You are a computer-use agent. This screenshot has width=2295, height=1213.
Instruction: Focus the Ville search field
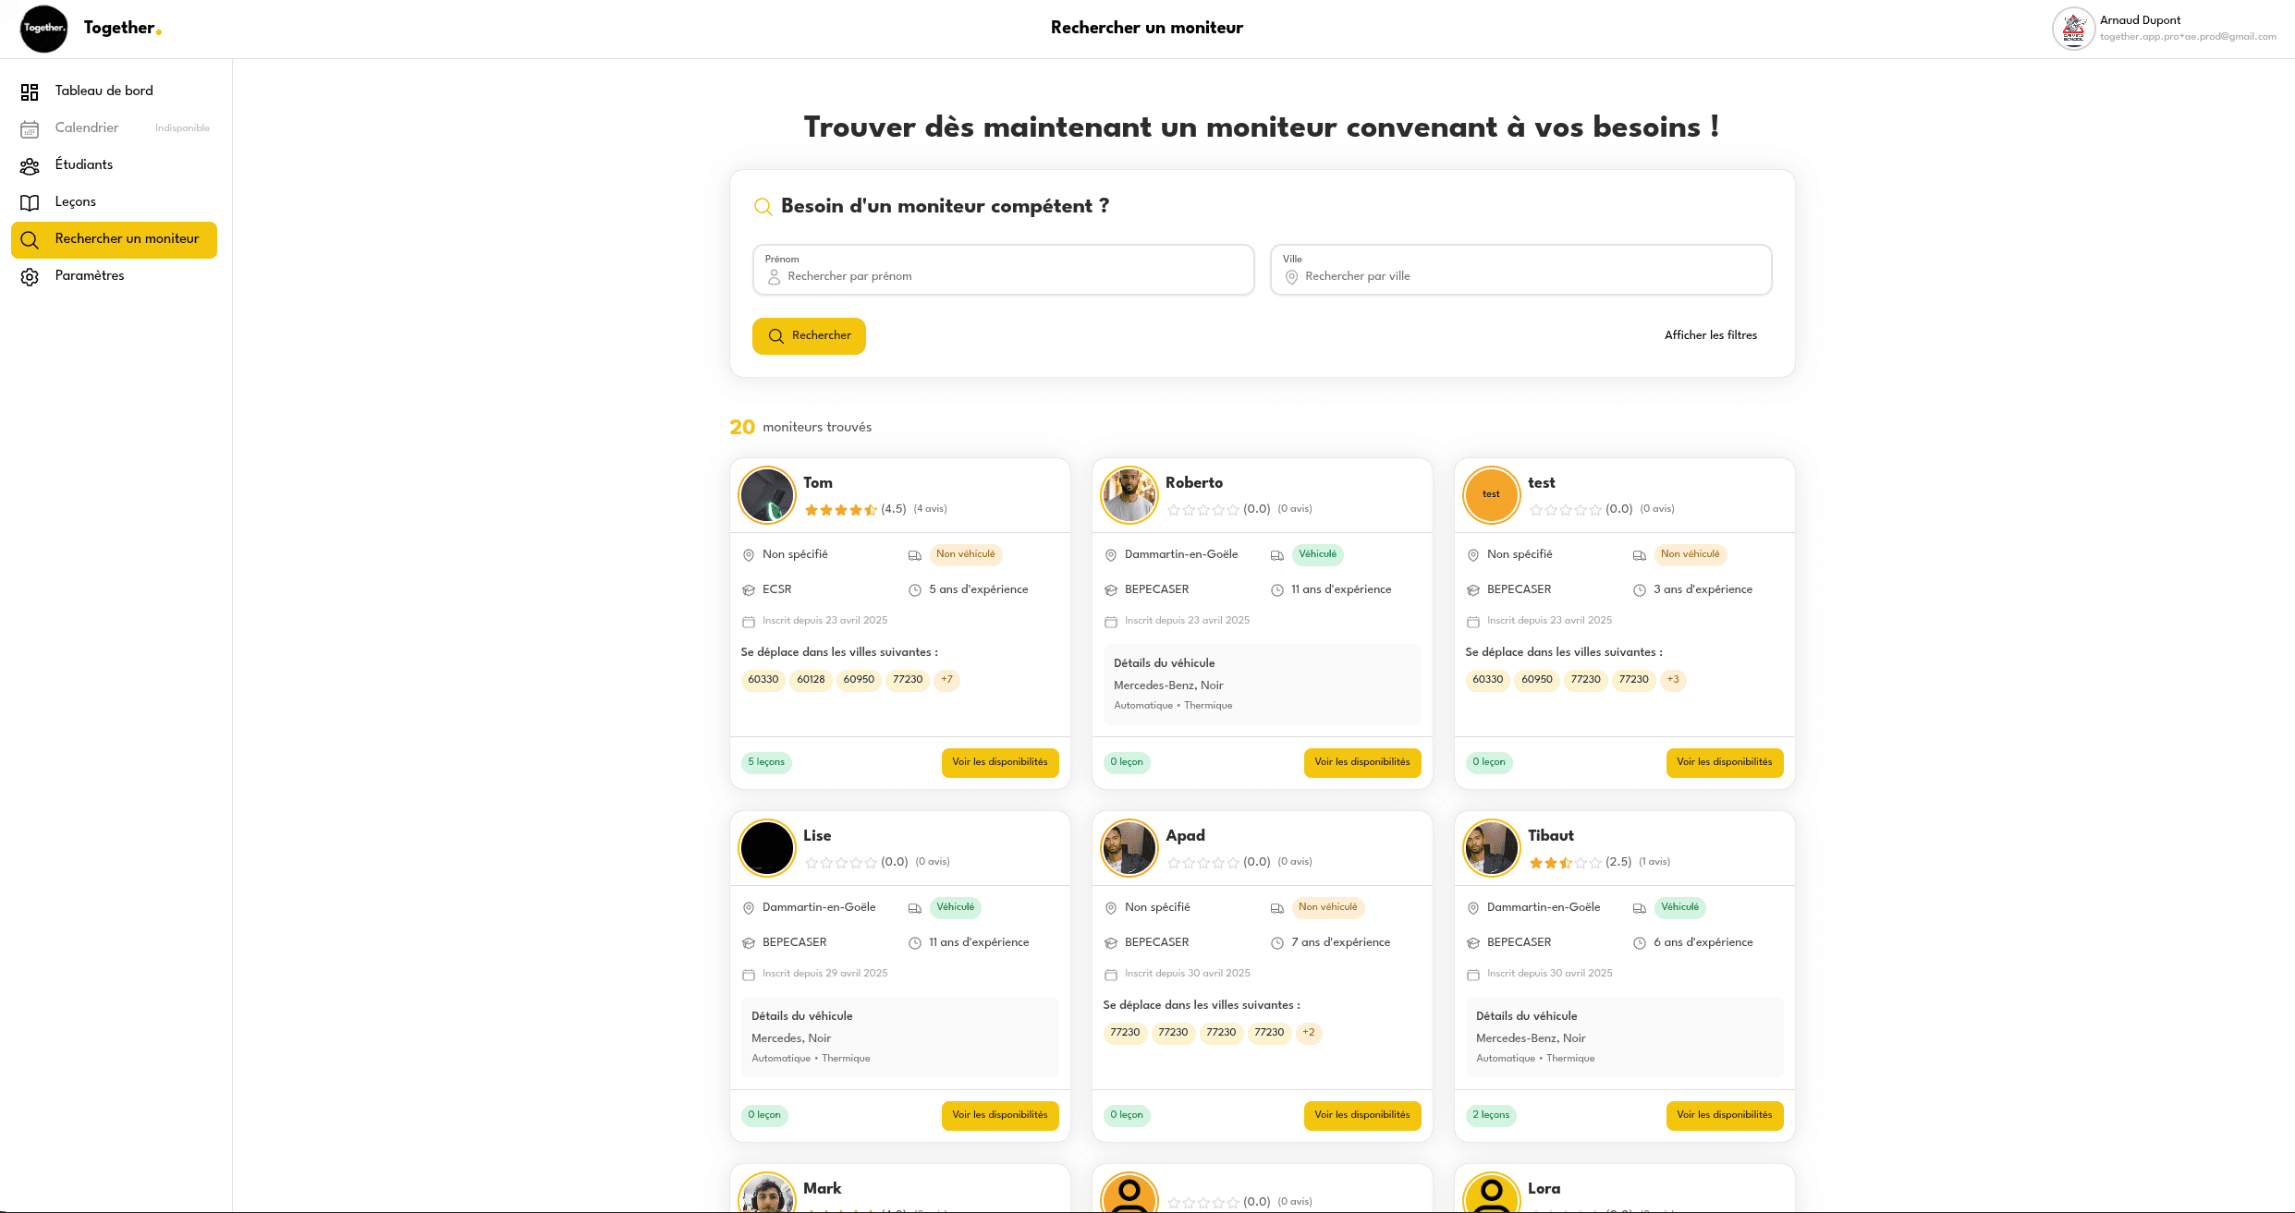[x=1521, y=270]
